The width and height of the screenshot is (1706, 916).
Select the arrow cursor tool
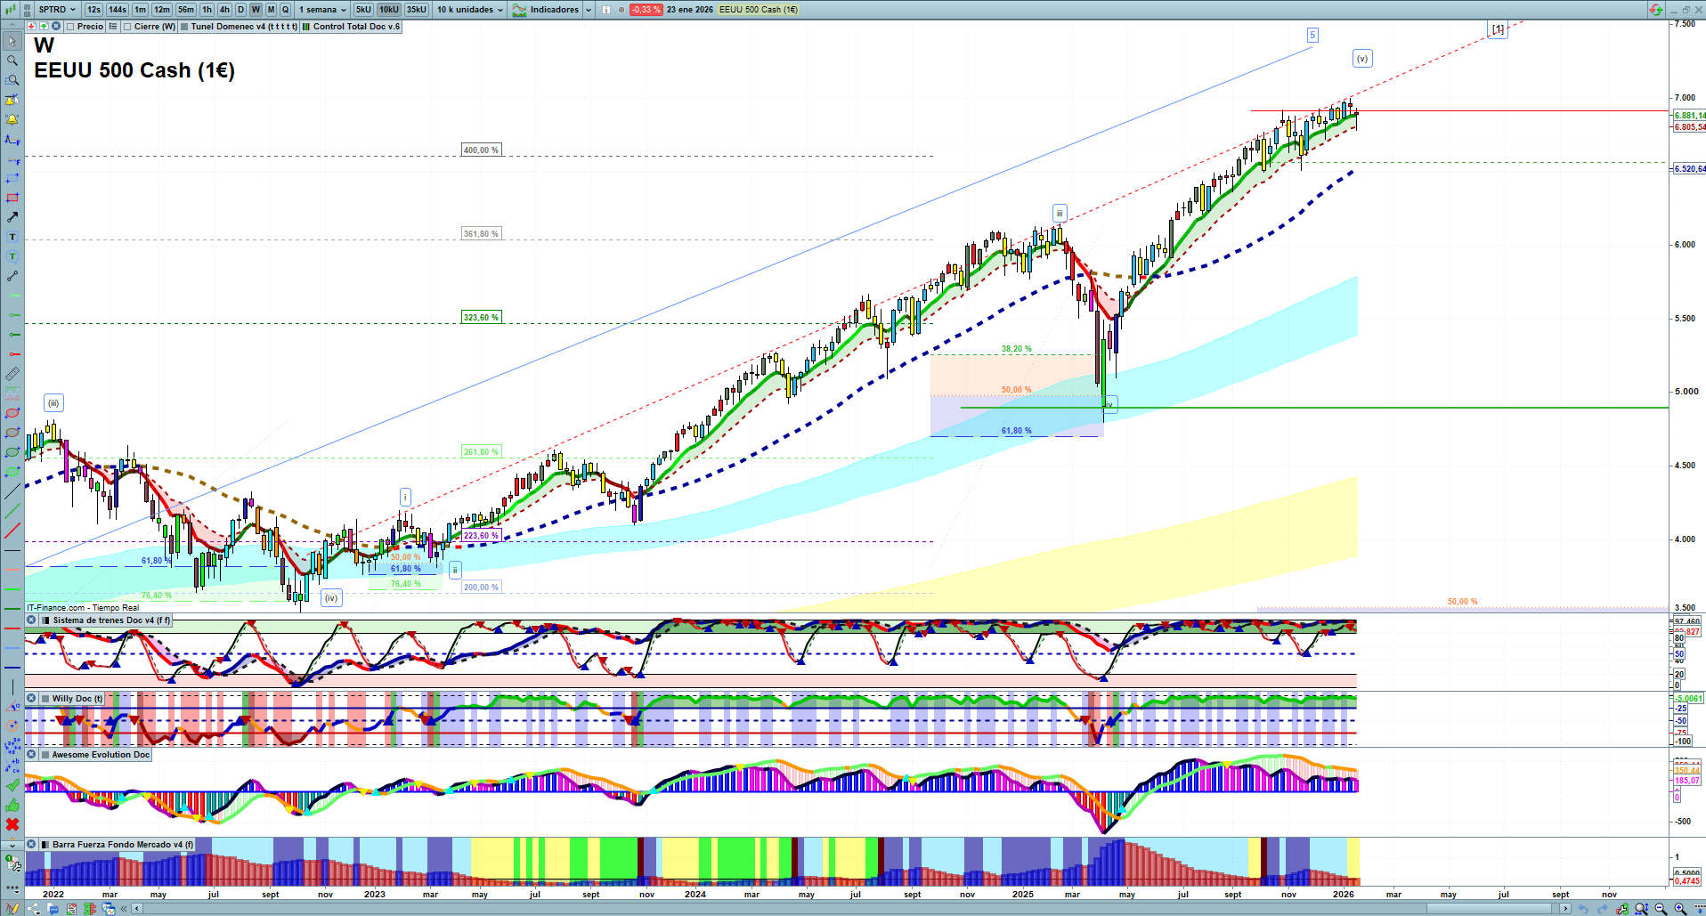pos(12,41)
